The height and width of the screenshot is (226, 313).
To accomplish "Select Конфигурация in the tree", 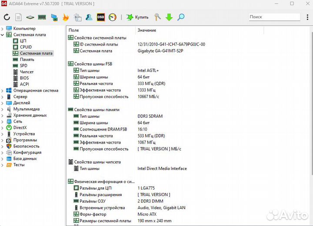I will click(x=27, y=152).
